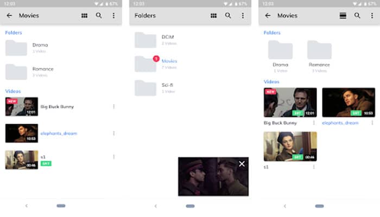Image resolution: width=380 pixels, height=217 pixels.
Task: Play the s1 thumbnail in grid view
Action: 290,146
